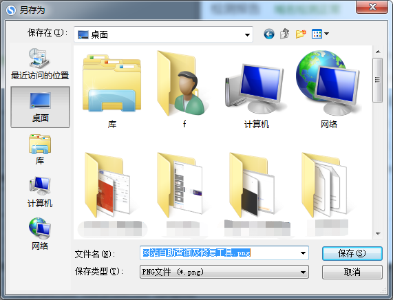
Task: Click the blue back arrow icon
Action: click(x=269, y=34)
